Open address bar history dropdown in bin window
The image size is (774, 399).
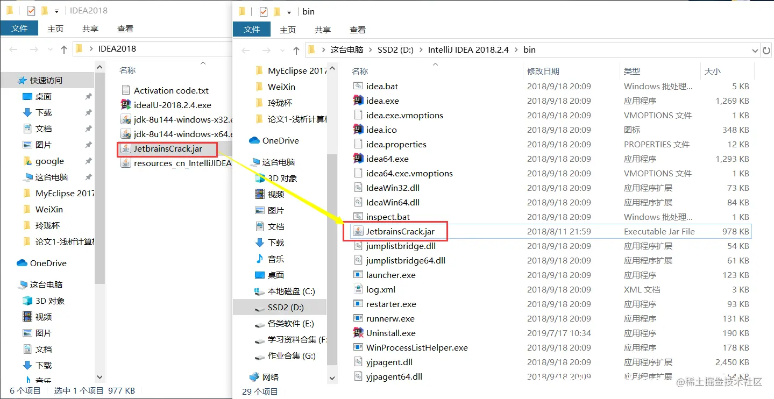pyautogui.click(x=755, y=50)
